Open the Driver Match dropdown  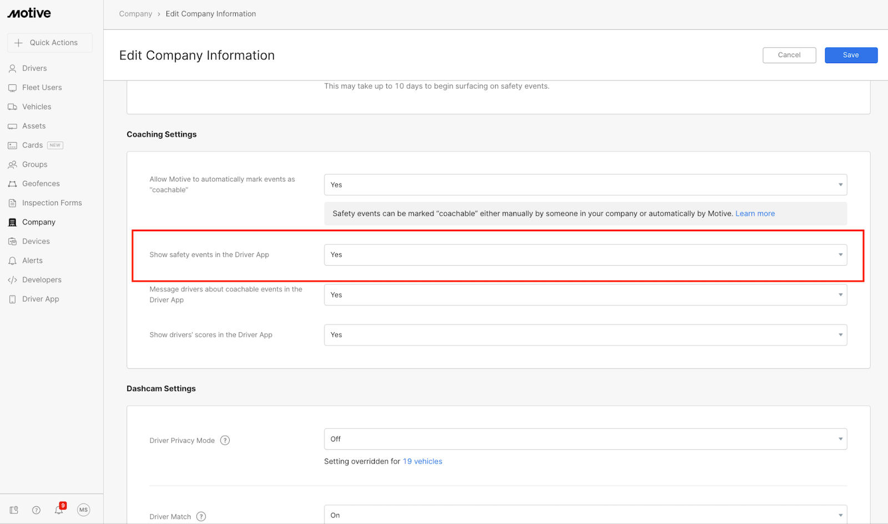pos(586,515)
